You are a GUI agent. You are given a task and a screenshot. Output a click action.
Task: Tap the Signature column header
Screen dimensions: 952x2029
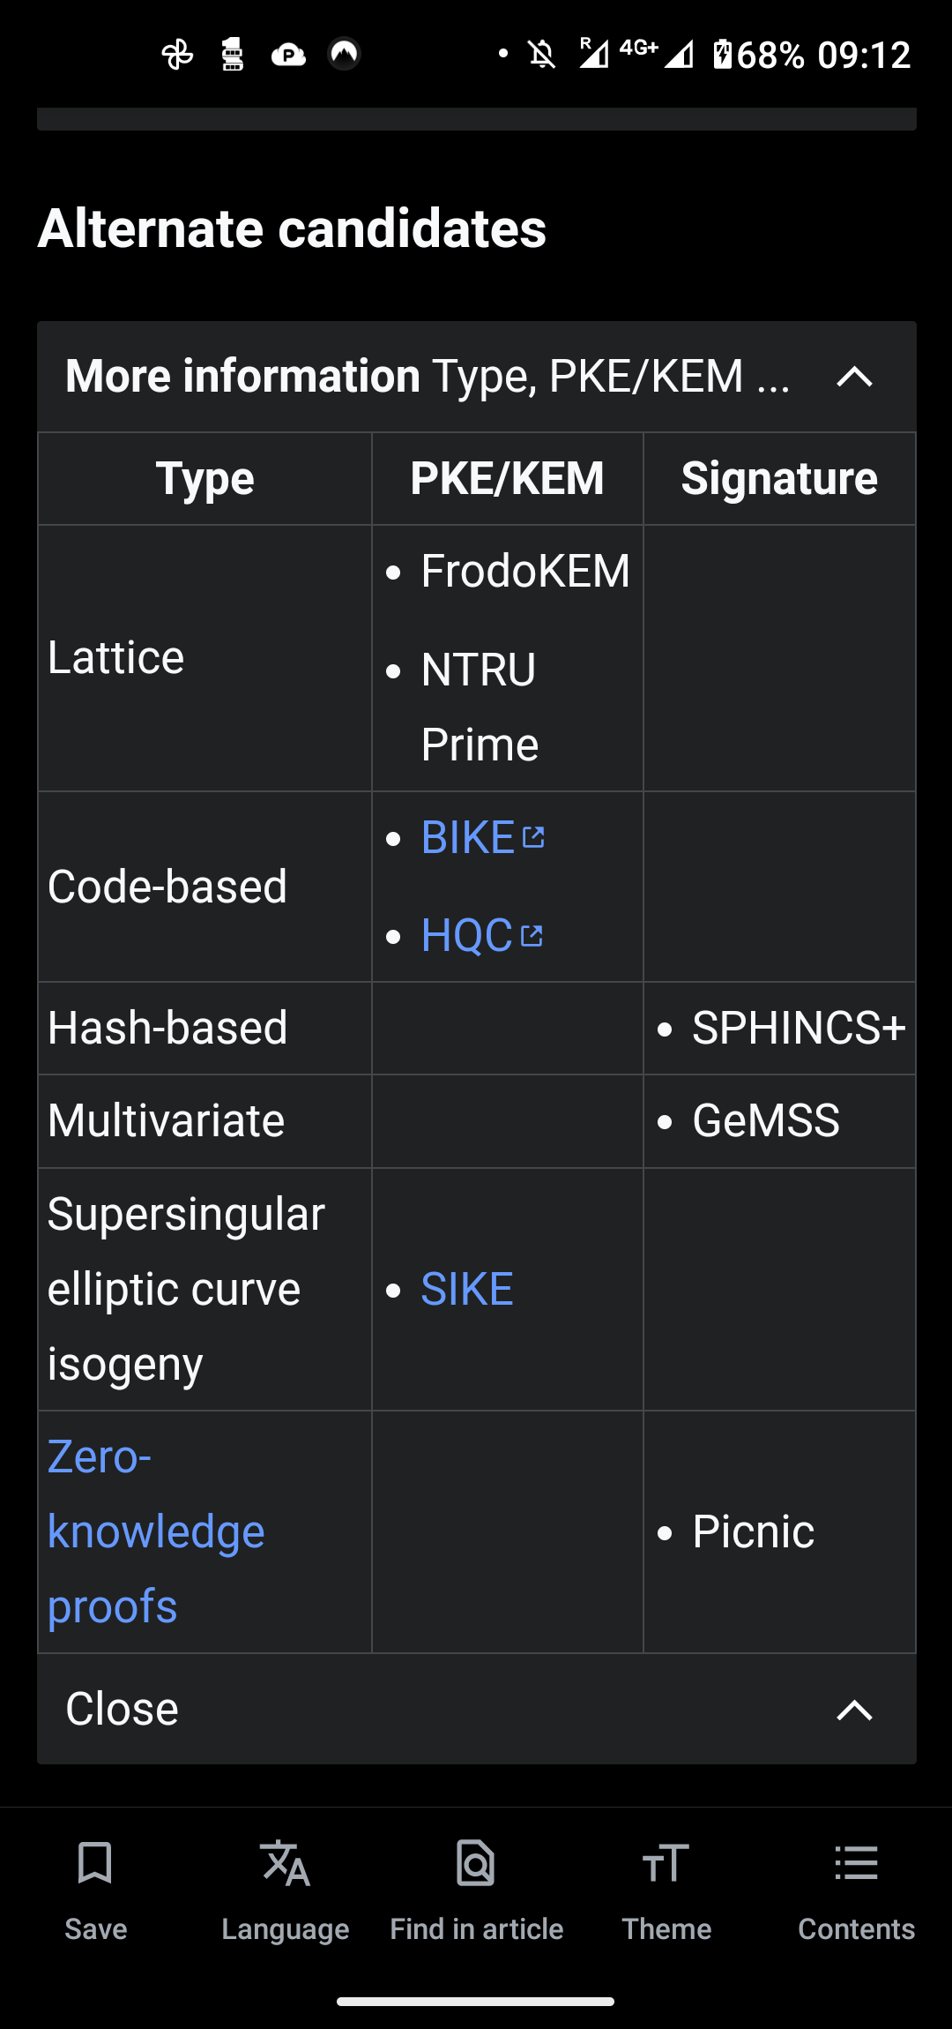pos(779,478)
